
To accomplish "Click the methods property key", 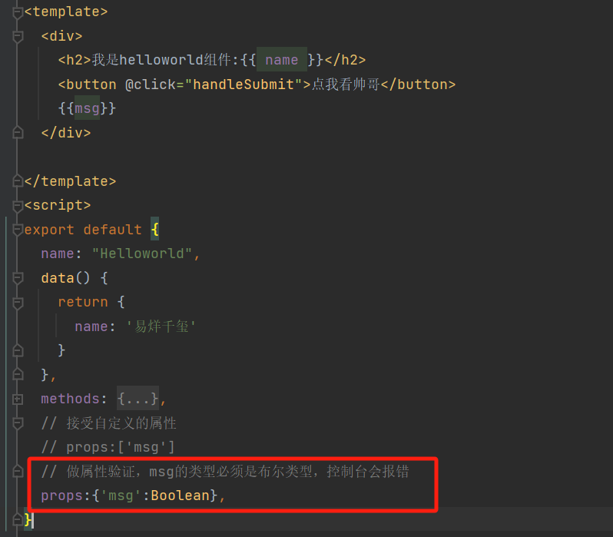I will (x=71, y=399).
